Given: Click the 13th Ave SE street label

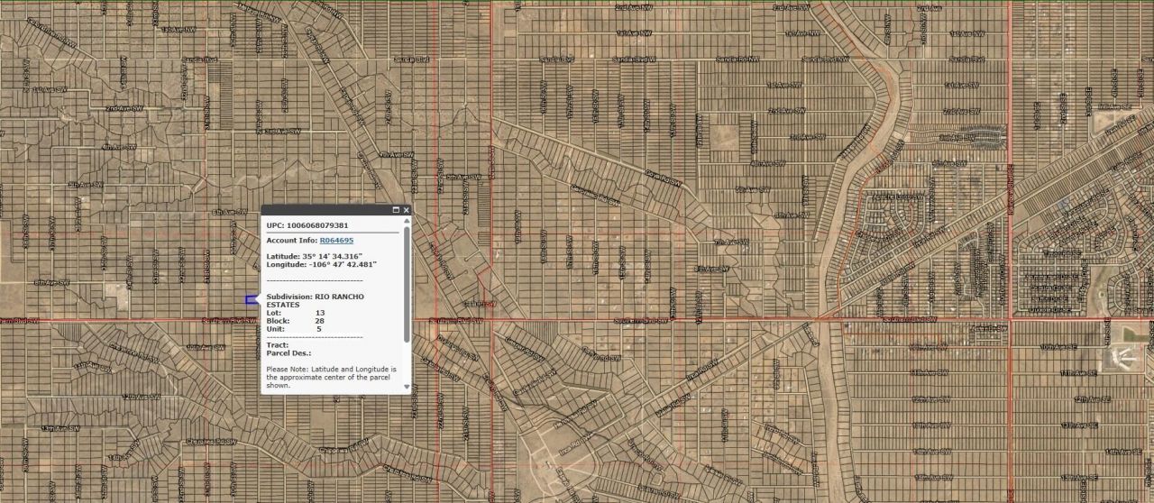Looking at the screenshot, I should (x=1079, y=425).
